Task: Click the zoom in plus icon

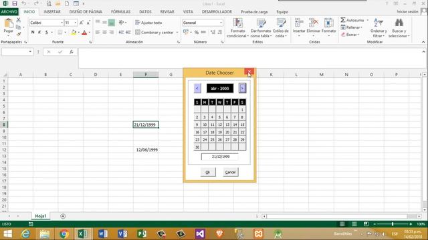Action: 411,224
